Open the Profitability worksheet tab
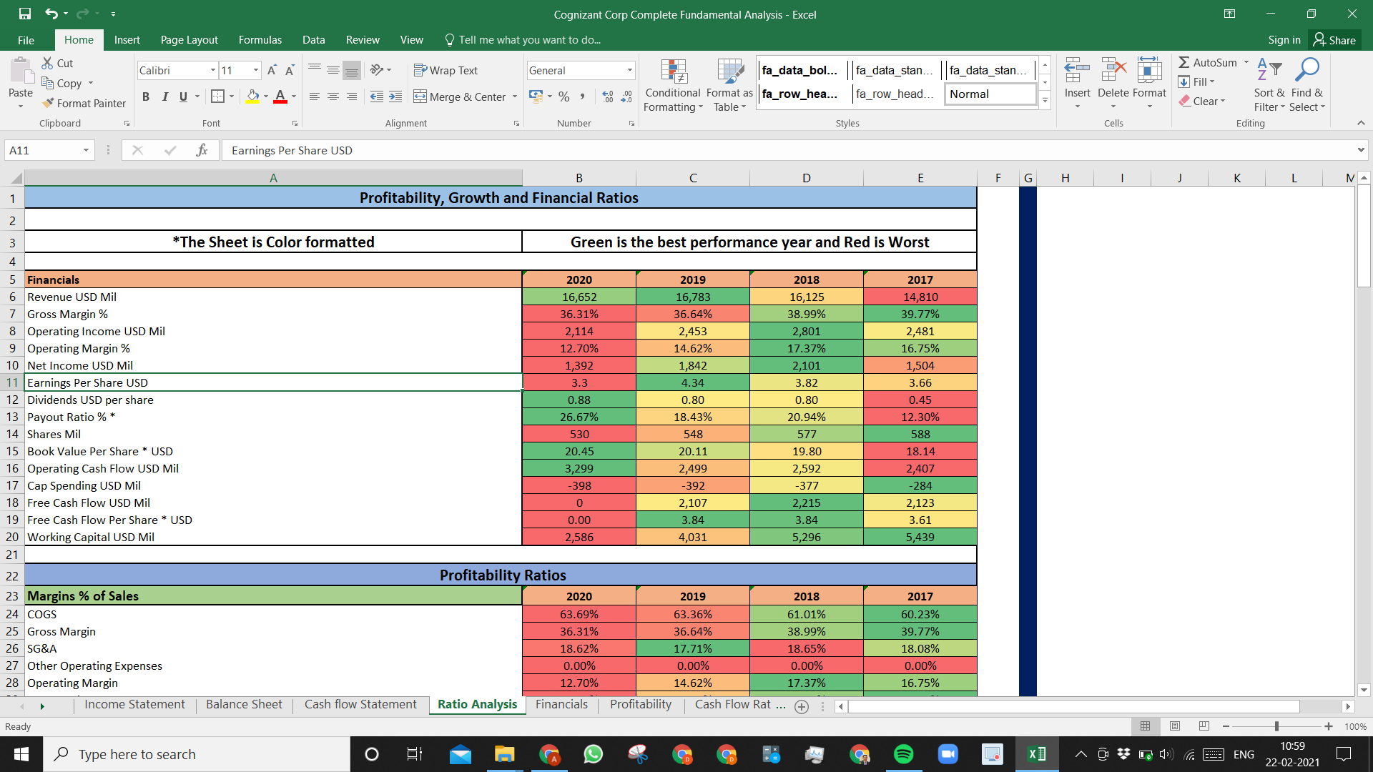The width and height of the screenshot is (1373, 772). pos(641,704)
